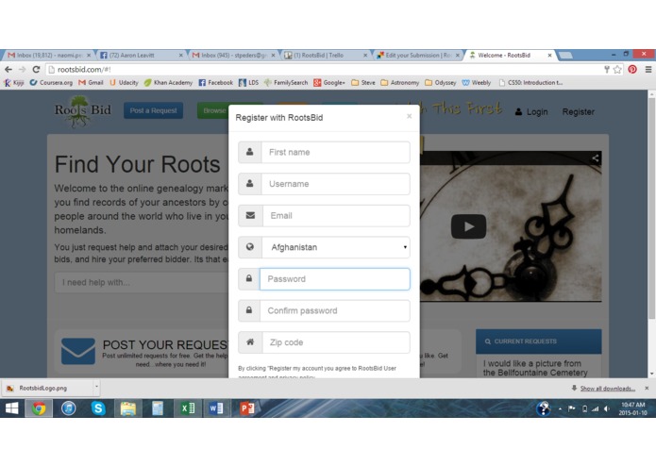Open the Bellfountaine Cemetery request

point(535,368)
